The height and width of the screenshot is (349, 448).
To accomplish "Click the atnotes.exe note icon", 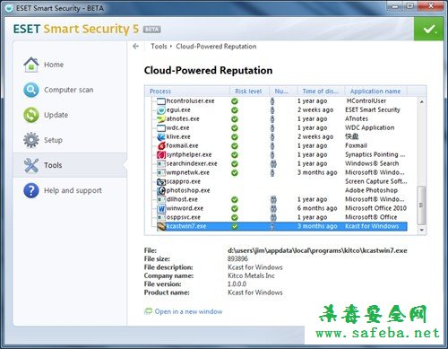I will click(x=161, y=119).
